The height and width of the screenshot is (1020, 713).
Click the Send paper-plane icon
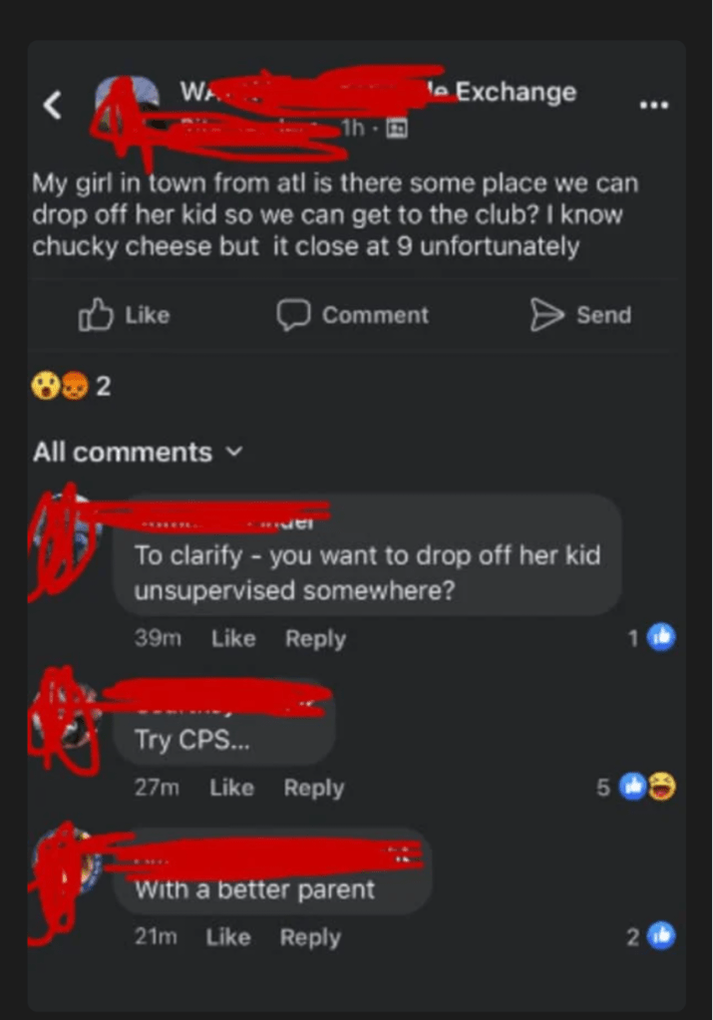click(546, 315)
